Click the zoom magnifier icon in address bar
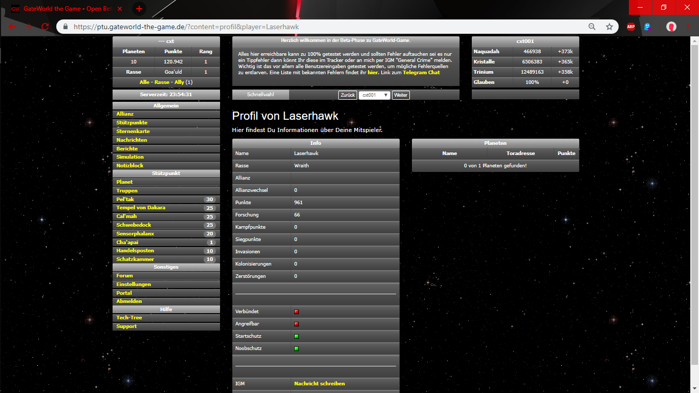Image resolution: width=699 pixels, height=393 pixels. pos(592,27)
